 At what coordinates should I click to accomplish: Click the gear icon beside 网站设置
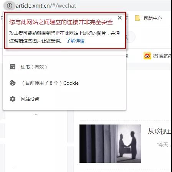tap(13, 99)
